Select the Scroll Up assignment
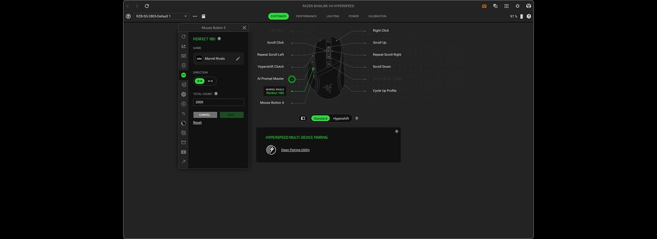The image size is (657, 239). point(380,43)
